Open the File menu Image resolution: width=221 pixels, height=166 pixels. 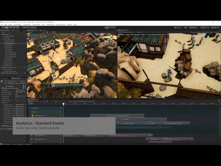[x=2, y=25]
